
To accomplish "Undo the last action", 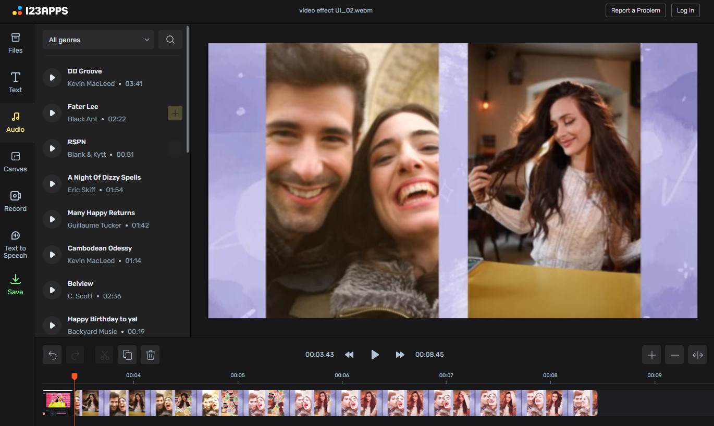I will pyautogui.click(x=52, y=355).
